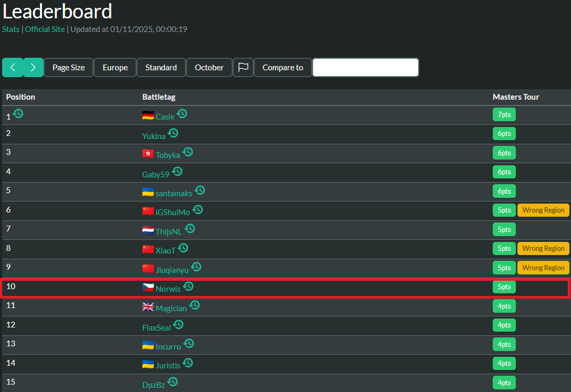This screenshot has height=392, width=571.
Task: Click the German flag beside Casie
Action: click(x=148, y=115)
